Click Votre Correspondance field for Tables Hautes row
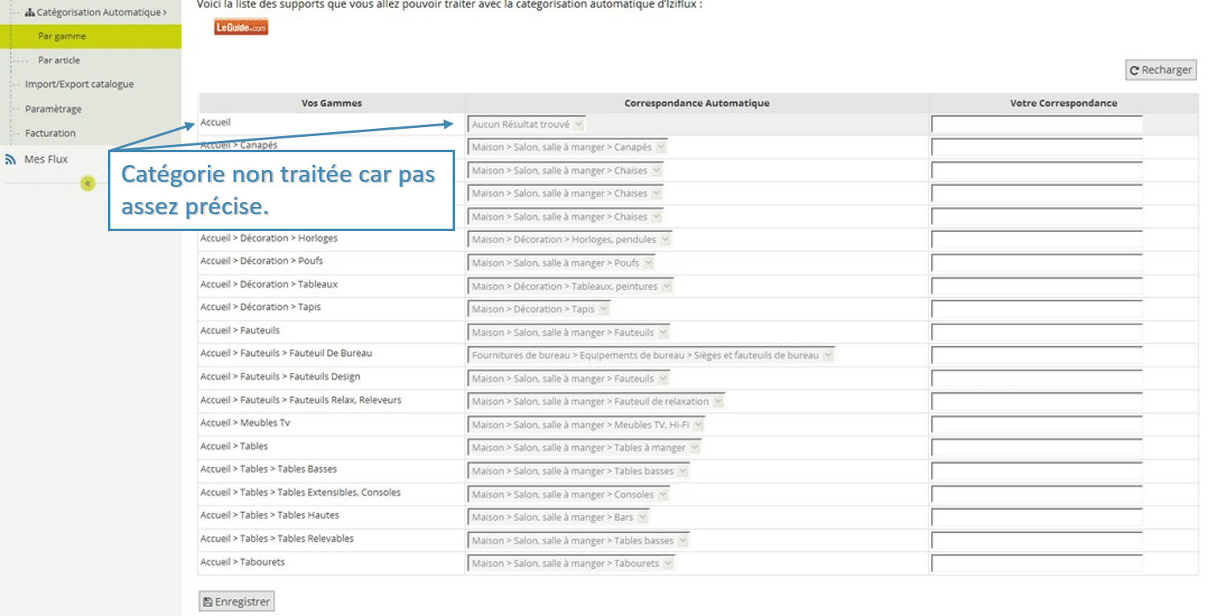Screen dimensions: 1208x616 [1037, 518]
